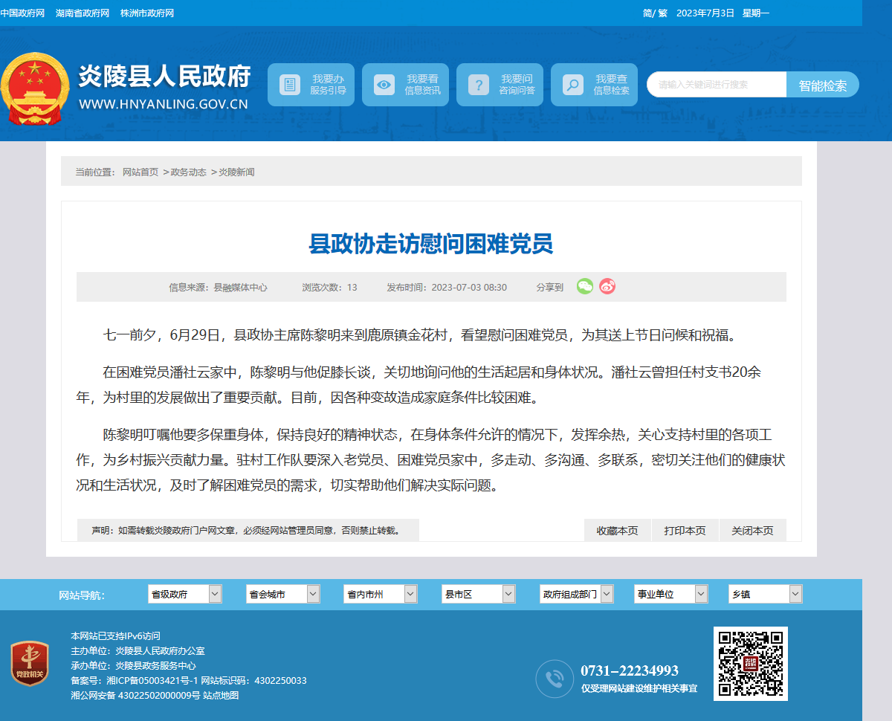Open 我要看 information eye icon
Screen dimensions: 892x721
point(384,85)
